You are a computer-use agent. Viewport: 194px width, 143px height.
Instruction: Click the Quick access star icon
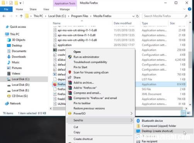pos(7,27)
